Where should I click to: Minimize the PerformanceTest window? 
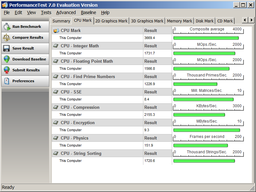coord(236,5)
